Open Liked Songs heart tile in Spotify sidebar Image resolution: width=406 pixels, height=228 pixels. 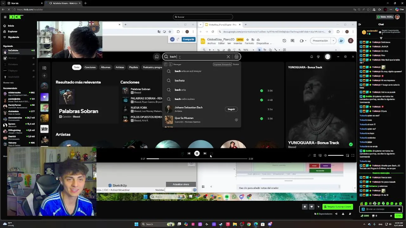[x=44, y=97]
